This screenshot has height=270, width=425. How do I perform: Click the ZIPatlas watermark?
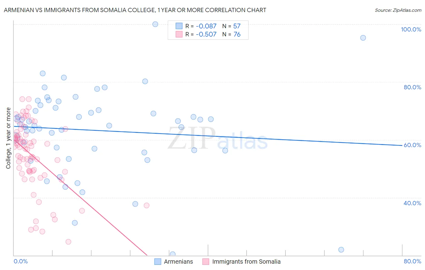[x=218, y=139]
